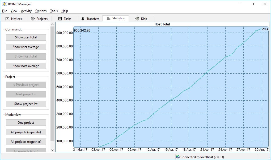Click the sidebar scroll down arrow
Screen dimensions: 271x160
coord(53,150)
